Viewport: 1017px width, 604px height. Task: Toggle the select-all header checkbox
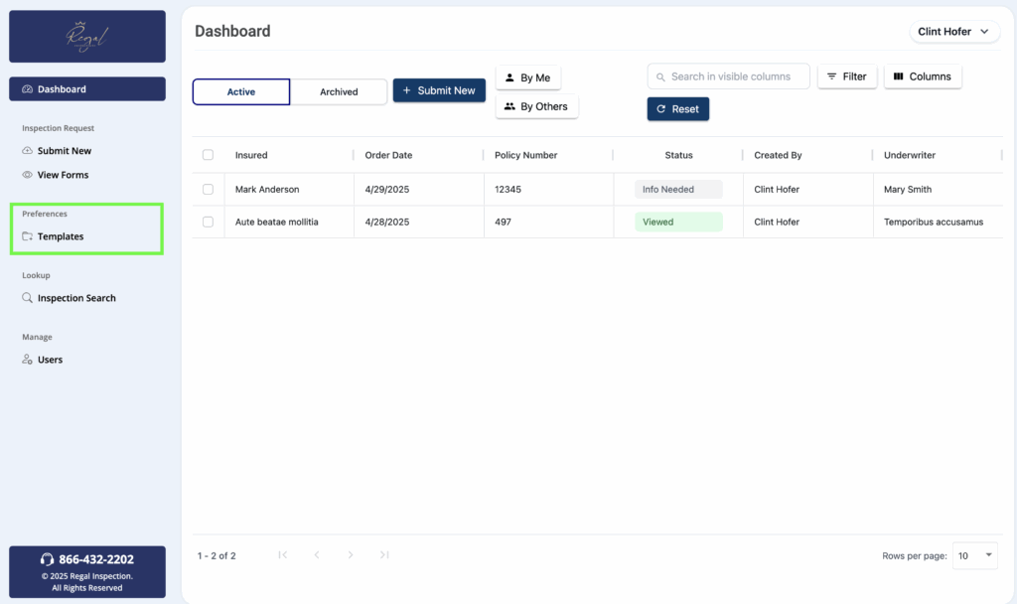coord(208,155)
